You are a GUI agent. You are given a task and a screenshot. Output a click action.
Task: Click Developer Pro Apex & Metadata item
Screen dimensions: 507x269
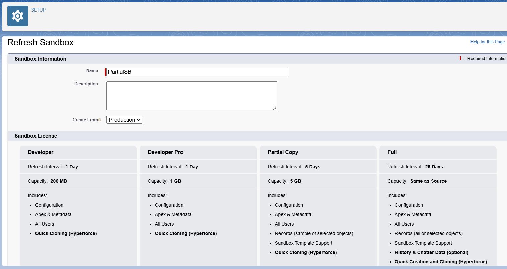coord(173,214)
